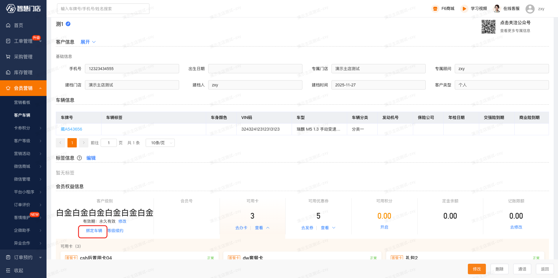Open the 10条/页 page size dropdown
The width and height of the screenshot is (558, 278).
point(162,143)
